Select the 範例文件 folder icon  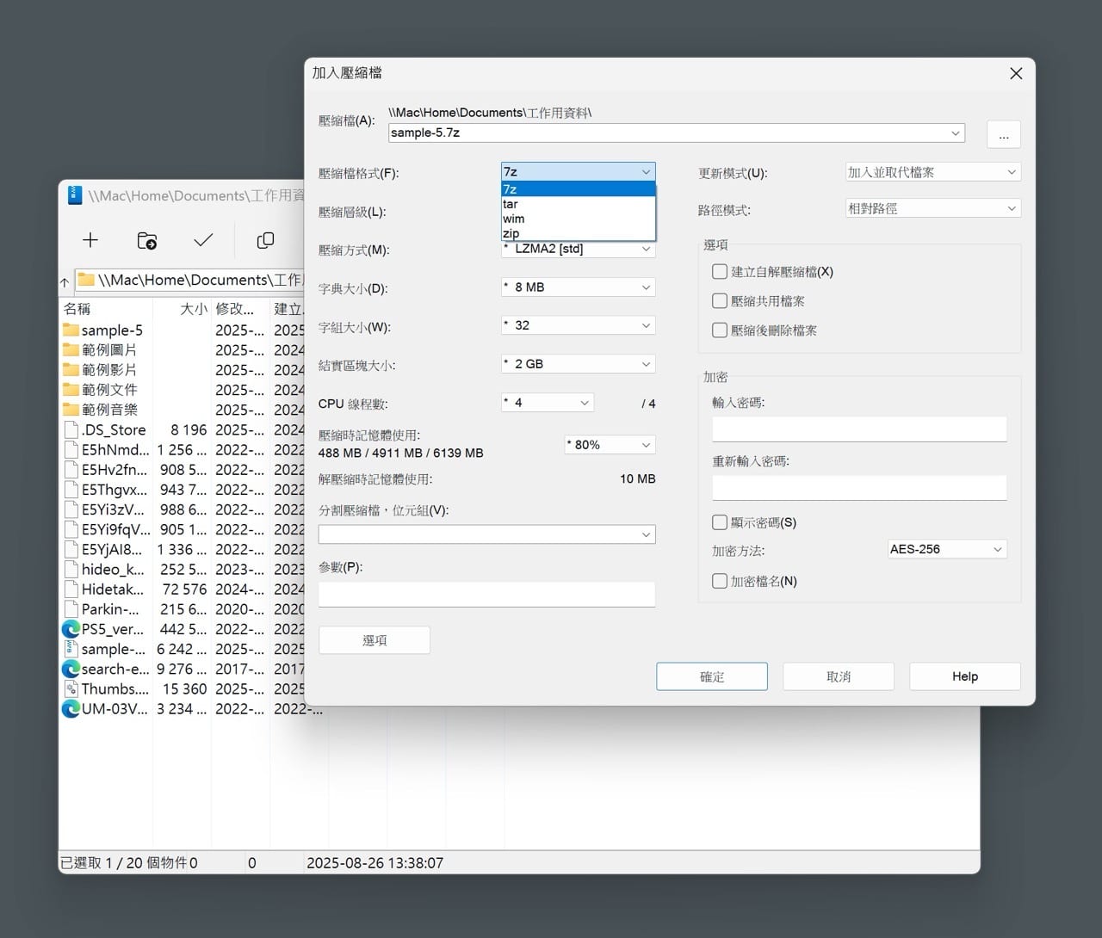point(71,389)
